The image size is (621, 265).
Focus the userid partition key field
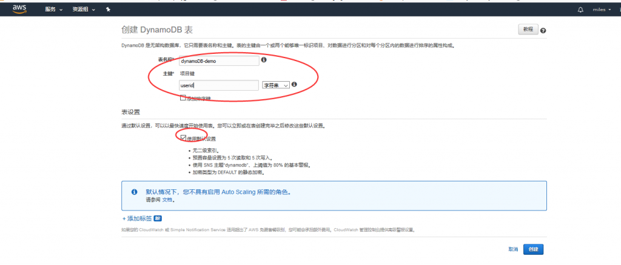219,85
